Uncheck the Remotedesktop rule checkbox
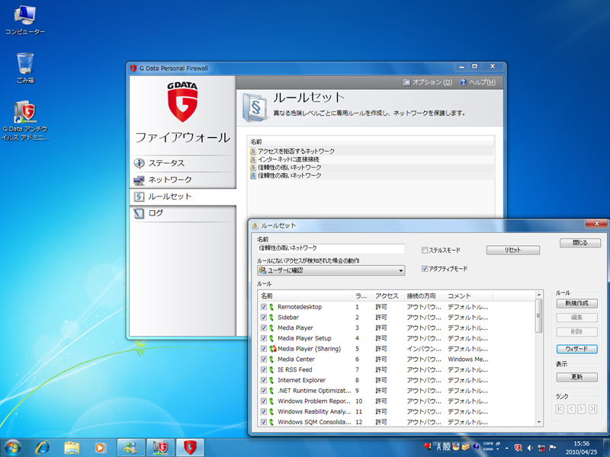The width and height of the screenshot is (610, 457). tap(264, 307)
